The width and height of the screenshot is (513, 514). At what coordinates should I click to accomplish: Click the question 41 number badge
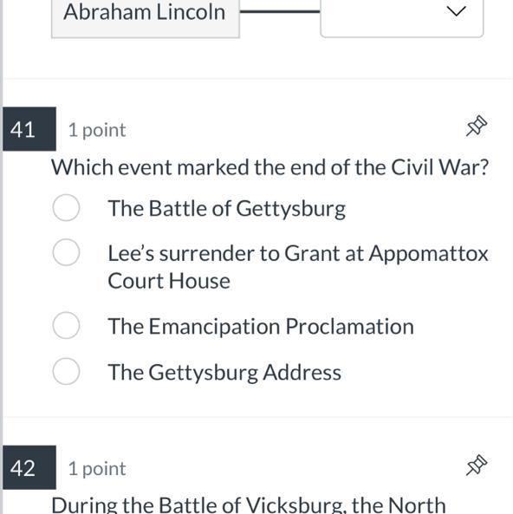29,129
